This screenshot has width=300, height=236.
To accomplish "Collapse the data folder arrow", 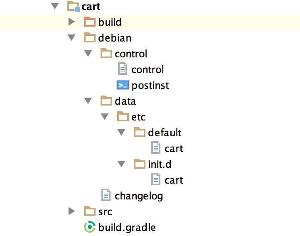I will tap(89, 101).
